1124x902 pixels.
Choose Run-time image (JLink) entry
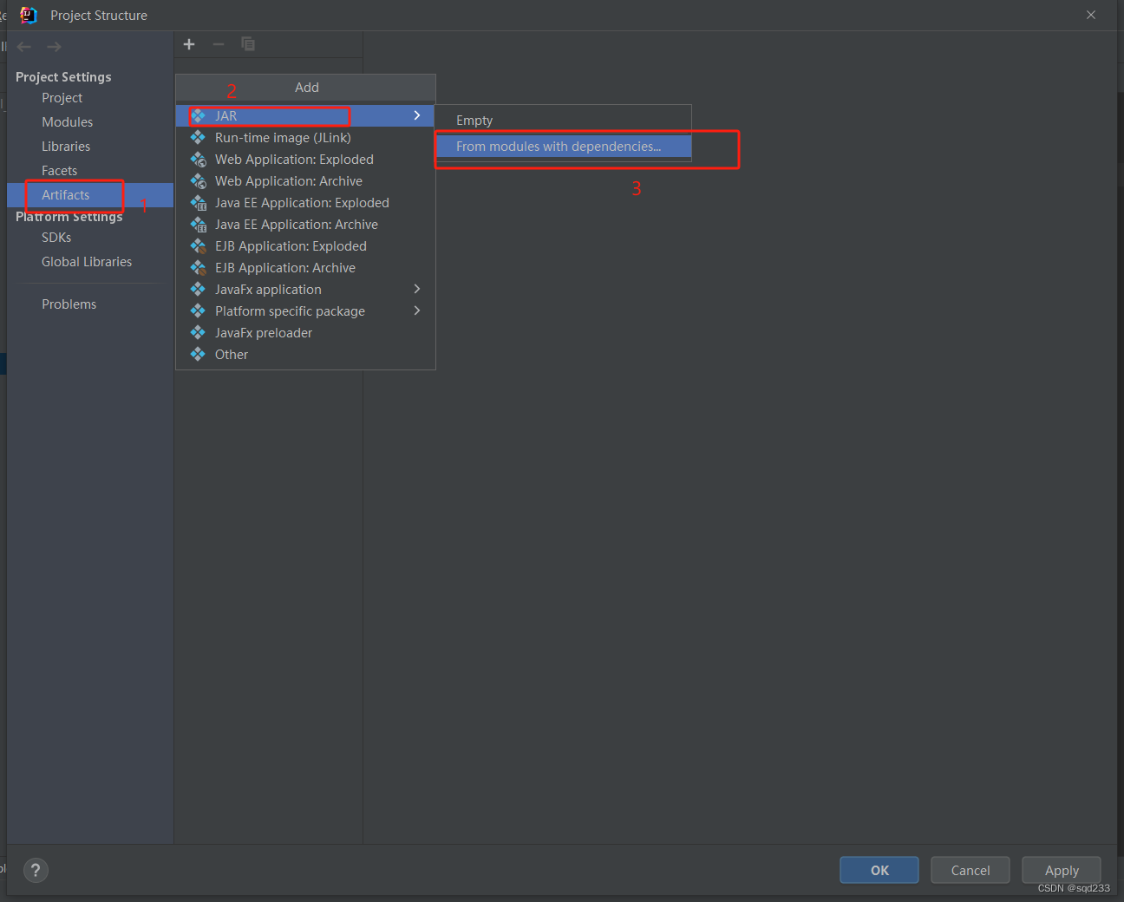(304, 137)
